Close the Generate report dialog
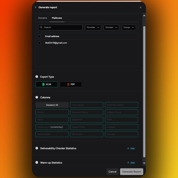The height and width of the screenshot is (178, 178). click(x=141, y=7)
